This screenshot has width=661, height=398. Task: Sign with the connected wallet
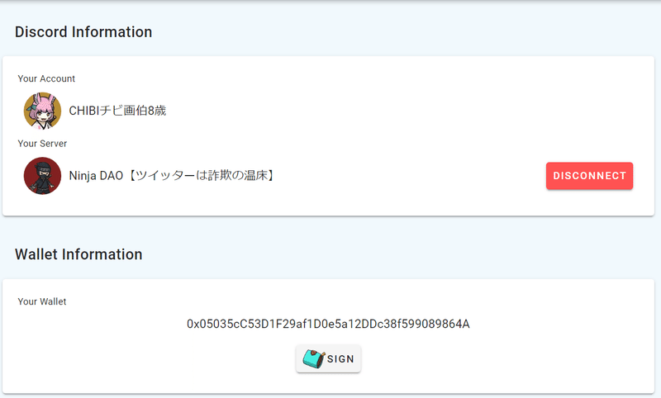328,359
